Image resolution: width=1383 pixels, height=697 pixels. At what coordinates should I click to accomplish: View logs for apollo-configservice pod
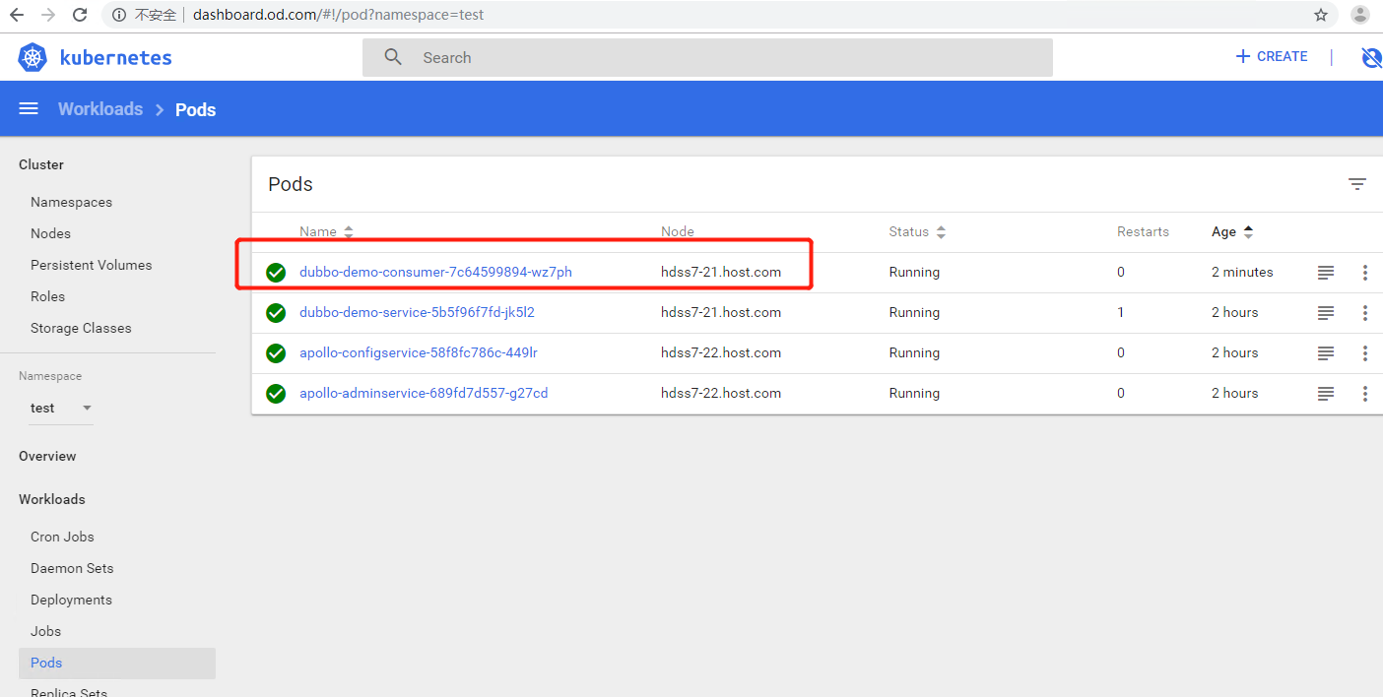pyautogui.click(x=1326, y=353)
